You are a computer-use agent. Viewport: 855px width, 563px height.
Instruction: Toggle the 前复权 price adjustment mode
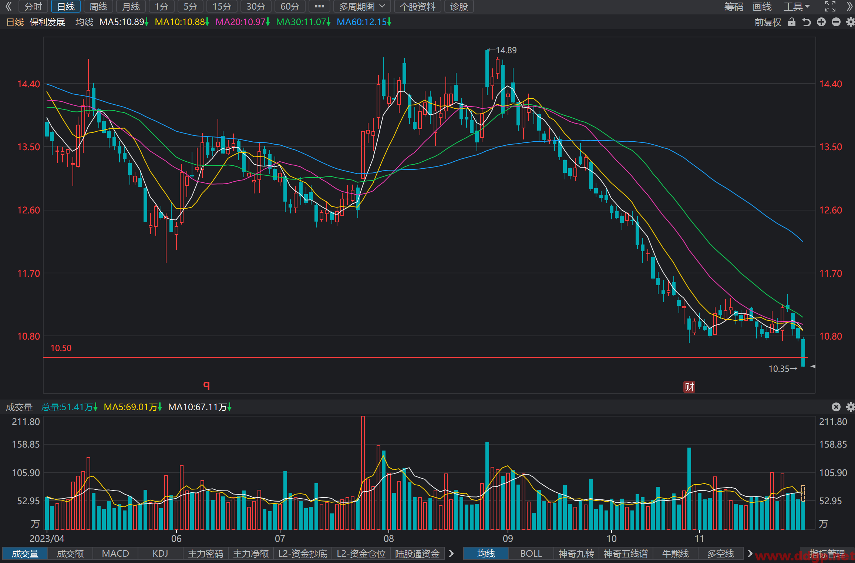(768, 22)
